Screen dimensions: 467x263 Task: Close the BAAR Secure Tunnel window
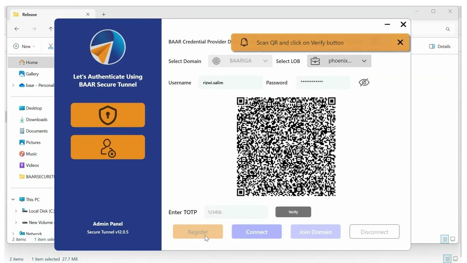pyautogui.click(x=403, y=24)
